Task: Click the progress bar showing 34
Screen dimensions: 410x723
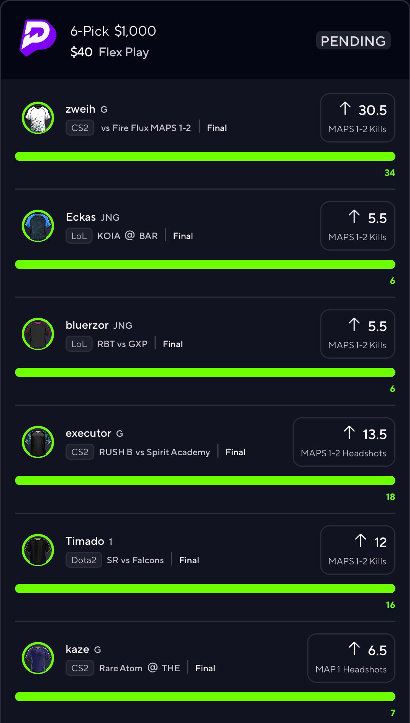Action: pos(205,156)
